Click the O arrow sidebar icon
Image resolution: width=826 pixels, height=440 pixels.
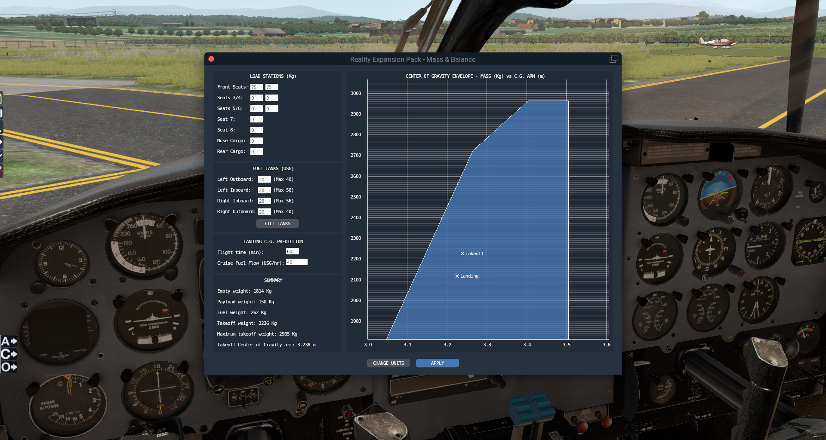pos(9,367)
